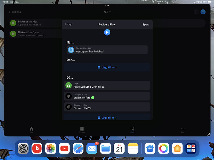The image size is (214, 160).
Task: Open the blue house-plus app in dock
Action: click(150, 148)
